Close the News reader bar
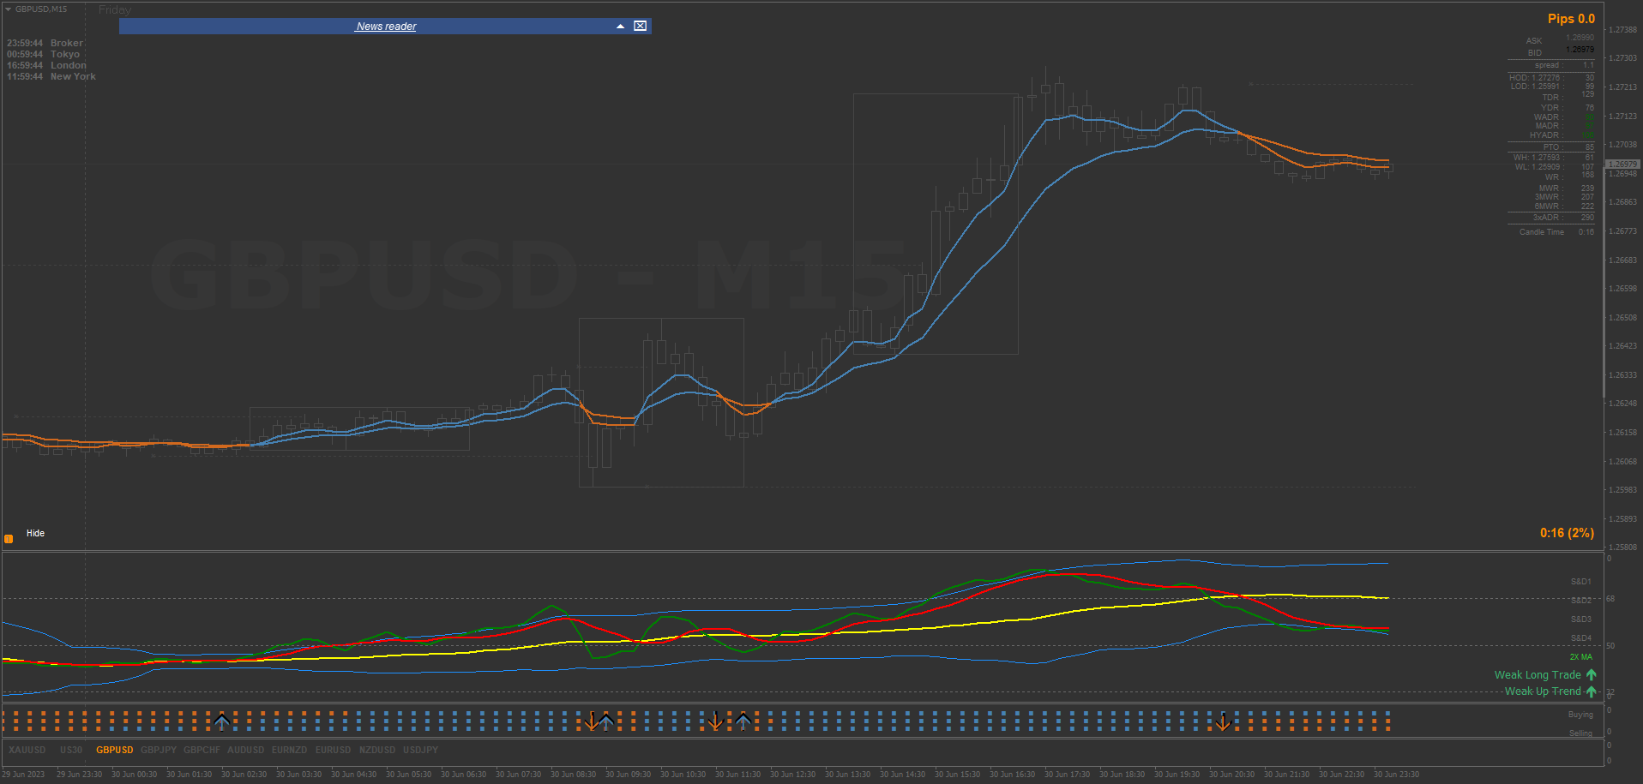The image size is (1643, 784). click(640, 26)
